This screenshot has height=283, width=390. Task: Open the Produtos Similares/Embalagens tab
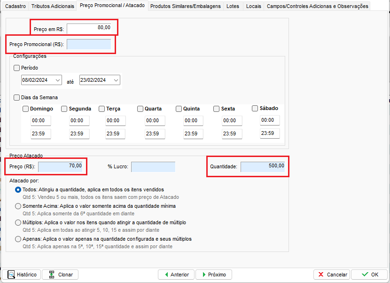coord(185,6)
